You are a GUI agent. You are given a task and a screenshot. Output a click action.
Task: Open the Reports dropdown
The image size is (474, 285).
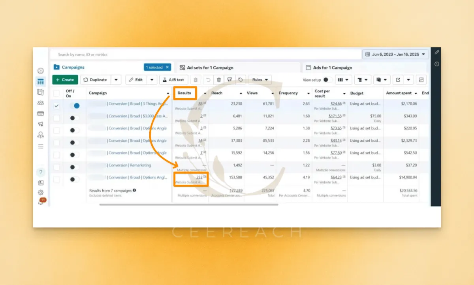pos(382,80)
